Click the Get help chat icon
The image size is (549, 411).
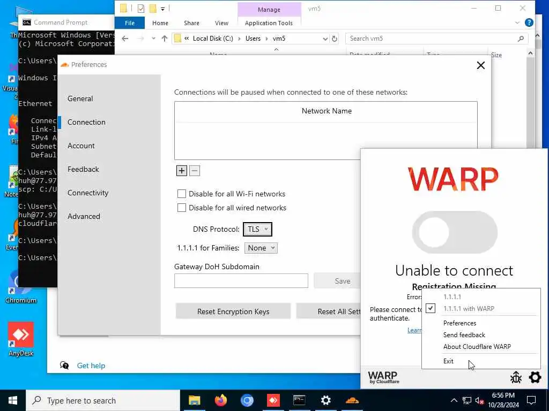(x=64, y=366)
